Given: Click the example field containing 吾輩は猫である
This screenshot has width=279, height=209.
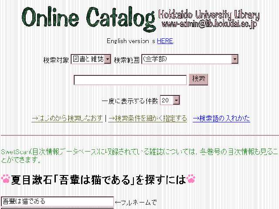Looking at the screenshot, I should click(x=57, y=202).
